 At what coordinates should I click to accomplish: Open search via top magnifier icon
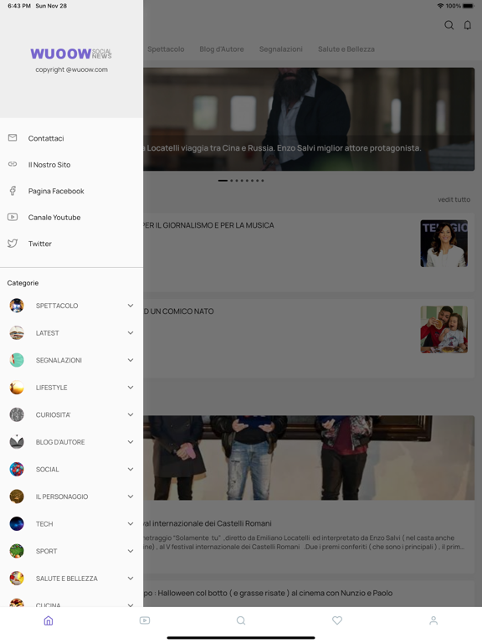pos(449,25)
